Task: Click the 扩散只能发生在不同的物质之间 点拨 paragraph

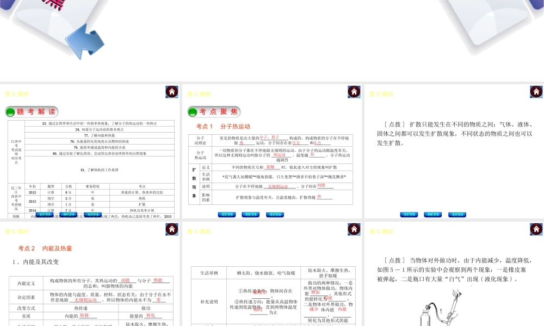Action: click(455, 133)
